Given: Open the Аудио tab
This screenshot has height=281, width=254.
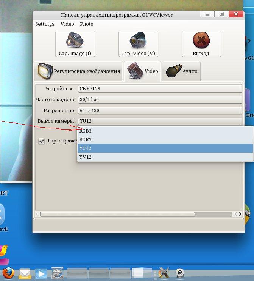Looking at the screenshot, I should click(181, 71).
